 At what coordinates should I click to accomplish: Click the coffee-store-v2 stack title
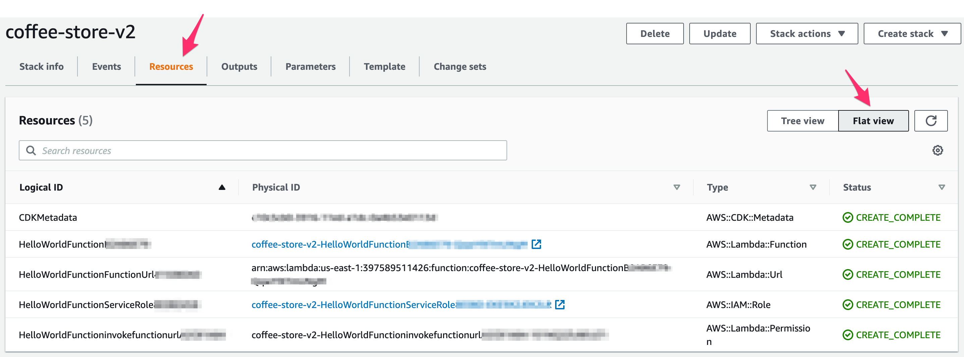point(70,32)
